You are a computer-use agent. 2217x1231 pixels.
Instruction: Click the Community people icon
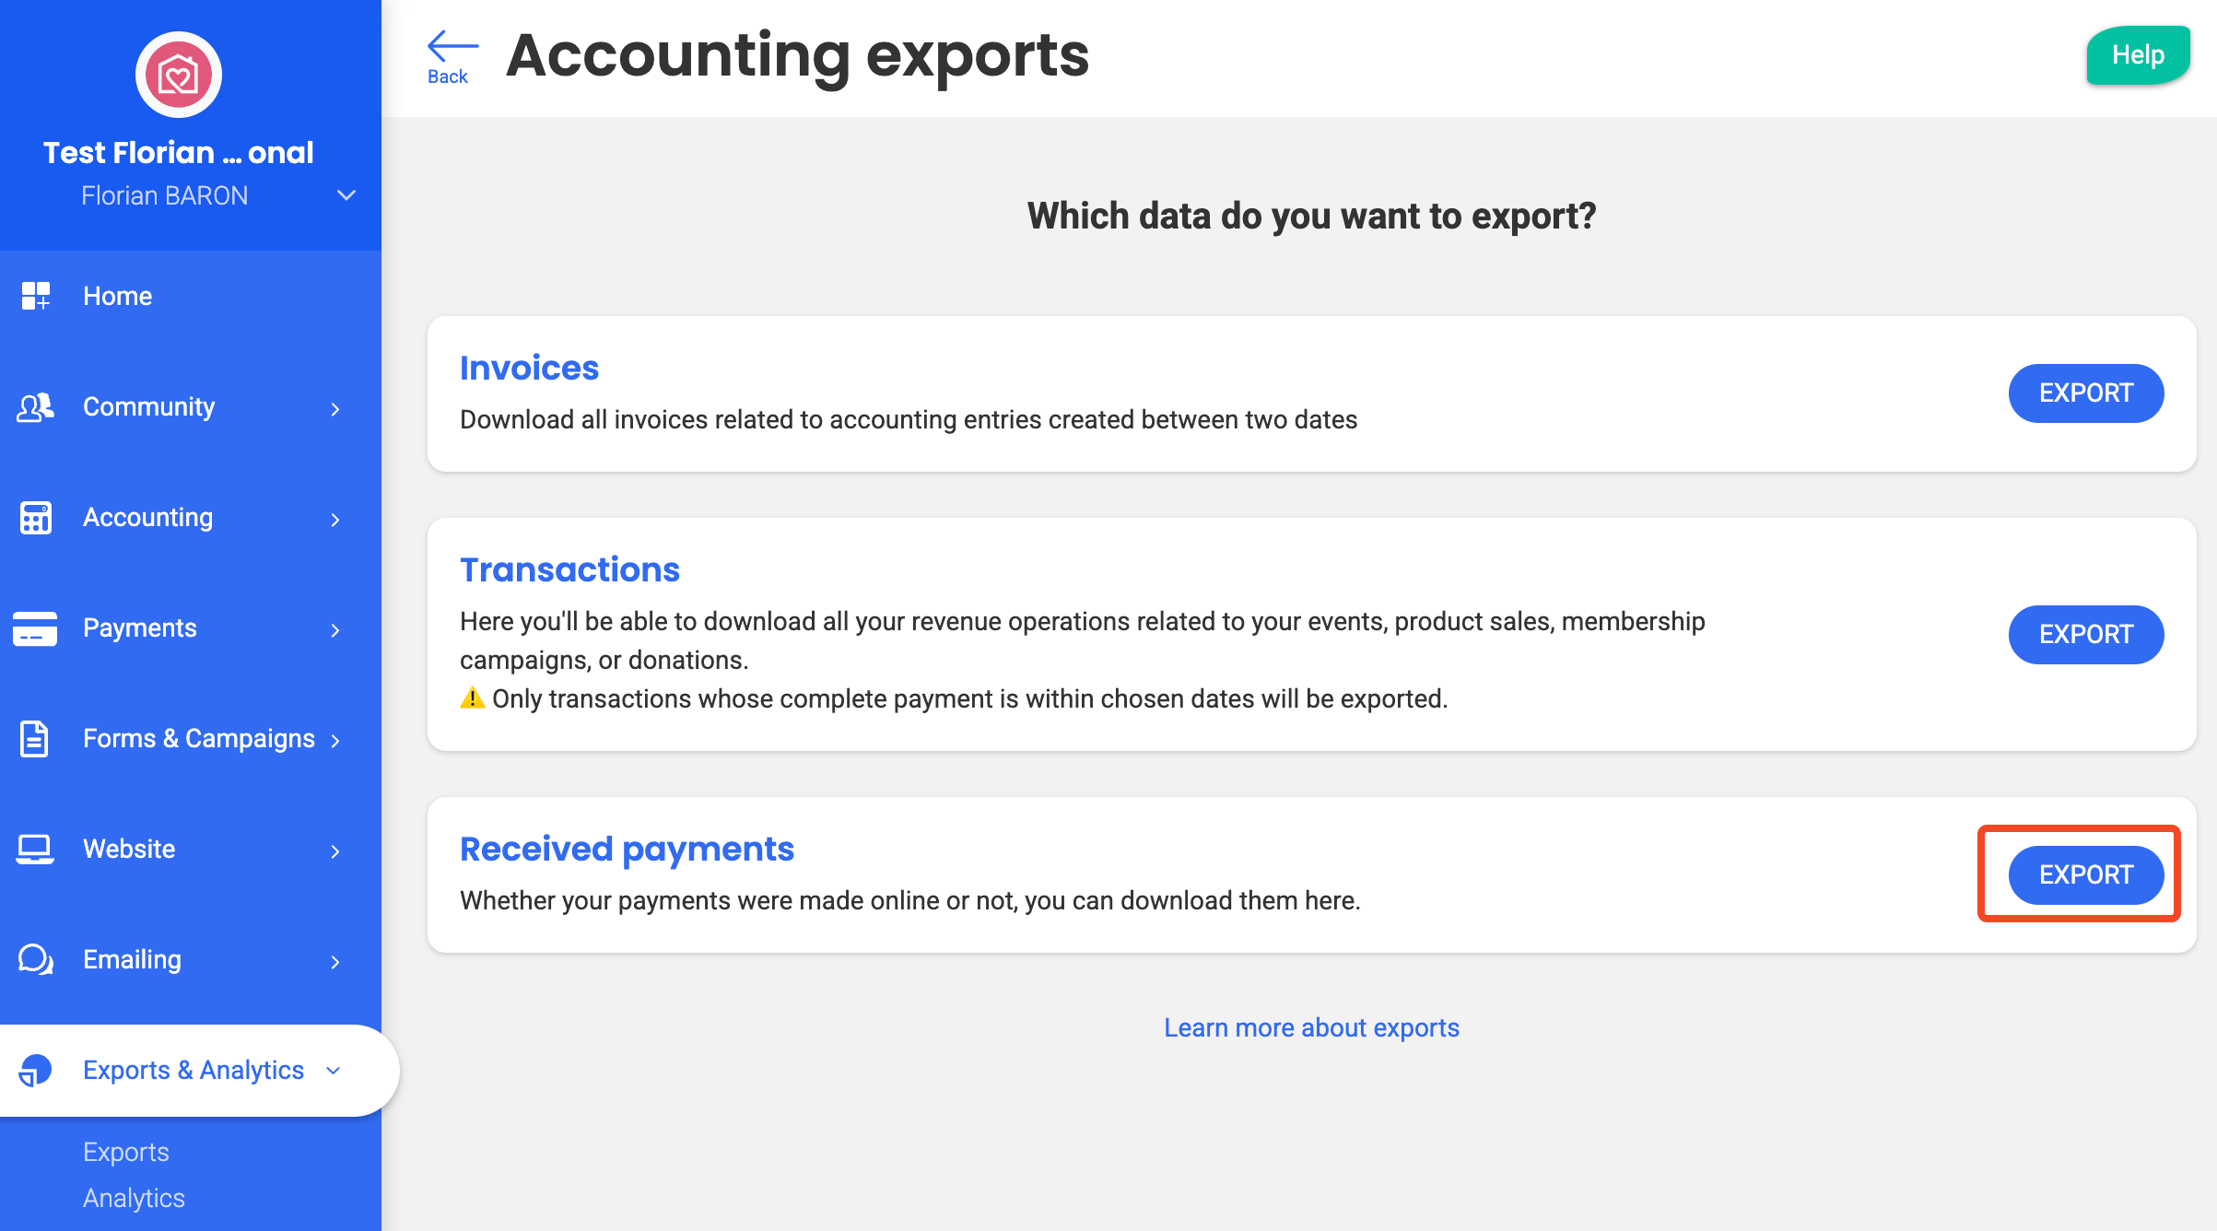tap(36, 406)
